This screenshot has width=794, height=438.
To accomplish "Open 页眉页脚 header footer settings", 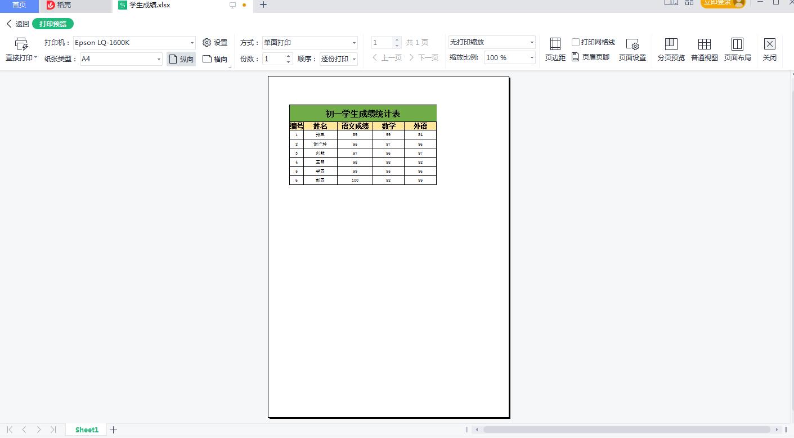I will [x=591, y=57].
